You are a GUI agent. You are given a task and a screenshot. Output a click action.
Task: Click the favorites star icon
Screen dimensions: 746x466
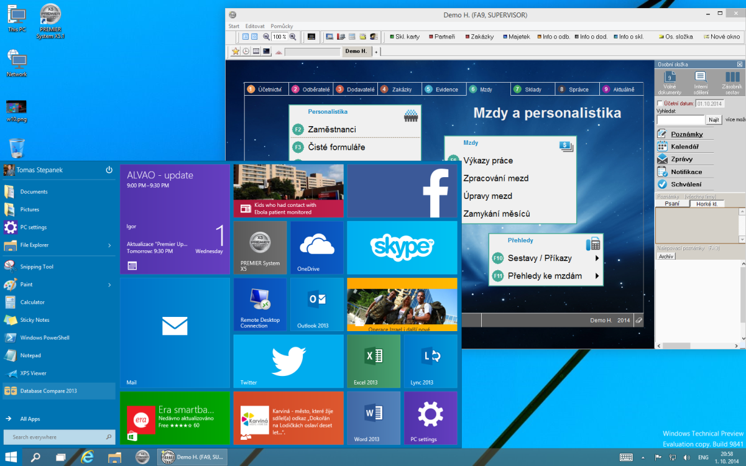pos(236,52)
